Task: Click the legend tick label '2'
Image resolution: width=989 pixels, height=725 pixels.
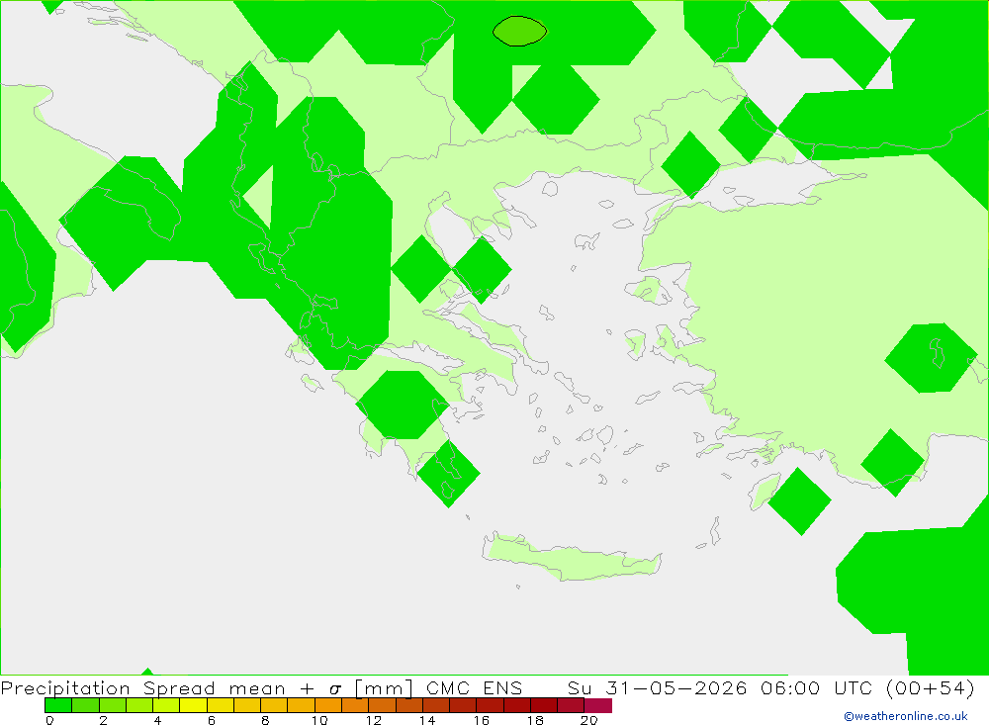Action: pyautogui.click(x=104, y=720)
